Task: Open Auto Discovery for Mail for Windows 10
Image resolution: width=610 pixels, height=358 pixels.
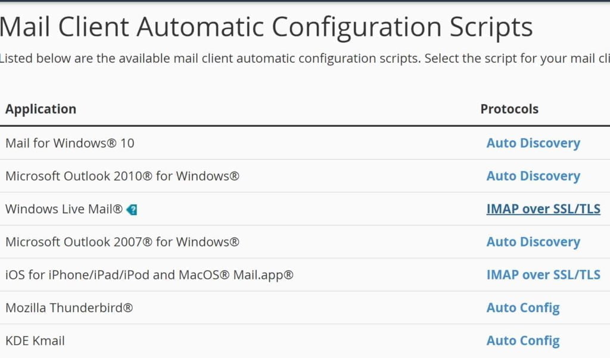Action: (533, 143)
